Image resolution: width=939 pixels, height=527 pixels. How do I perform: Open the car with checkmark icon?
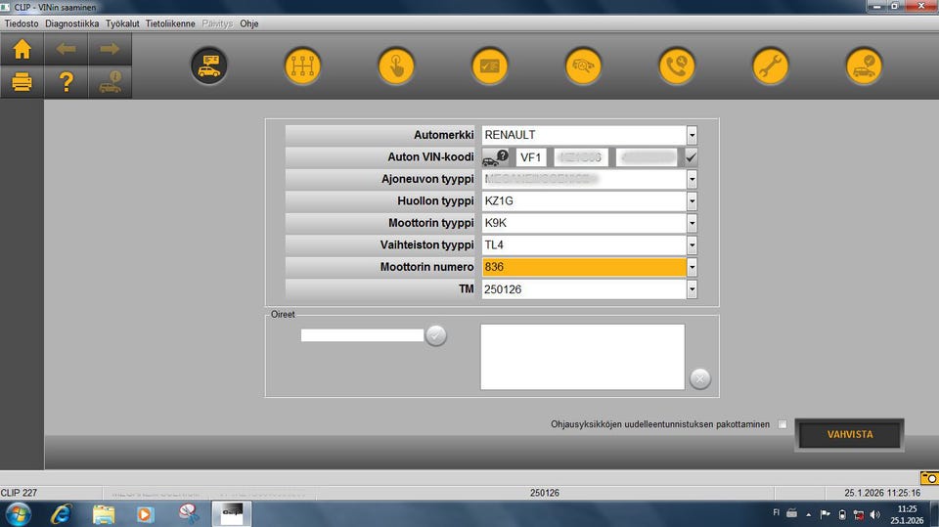point(864,66)
